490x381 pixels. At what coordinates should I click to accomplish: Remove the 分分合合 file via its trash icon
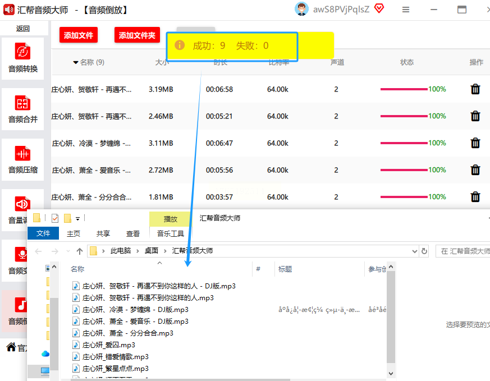(x=475, y=197)
